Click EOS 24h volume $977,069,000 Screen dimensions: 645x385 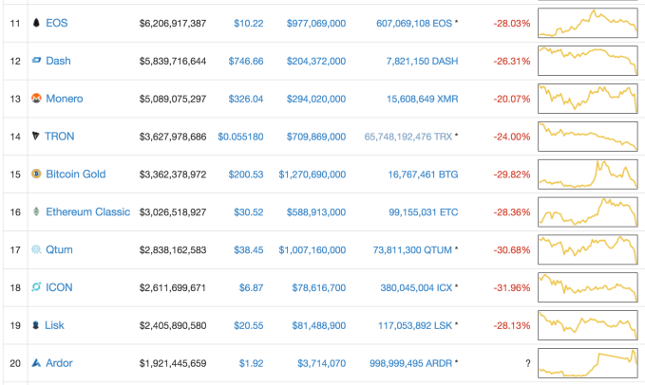coord(315,22)
